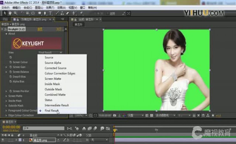Screen dimensions: 236x144
Task: Open the magnification ratio 100% dropdown
Action: tap(81, 115)
